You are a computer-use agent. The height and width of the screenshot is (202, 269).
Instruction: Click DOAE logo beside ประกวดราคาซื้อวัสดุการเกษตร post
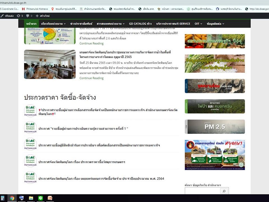click(x=30, y=161)
